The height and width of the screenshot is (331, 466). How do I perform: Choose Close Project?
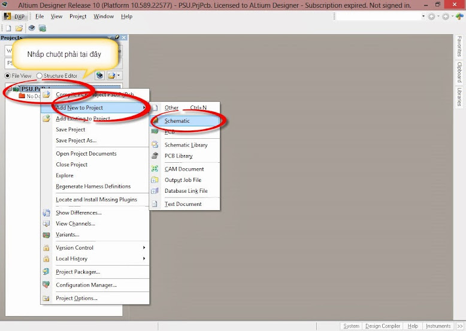(95, 165)
